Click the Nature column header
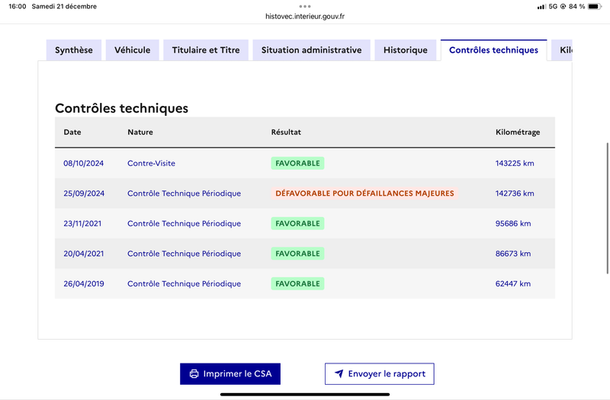Screen dimensions: 610x400 click(140, 132)
